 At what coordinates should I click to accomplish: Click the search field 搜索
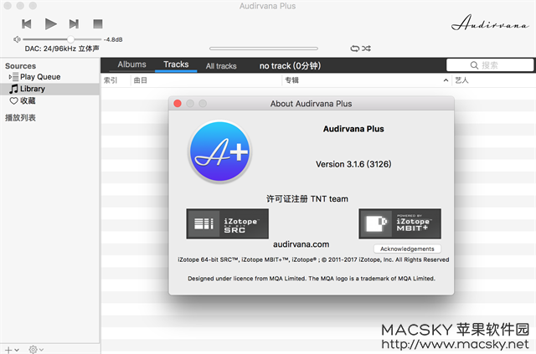point(490,65)
